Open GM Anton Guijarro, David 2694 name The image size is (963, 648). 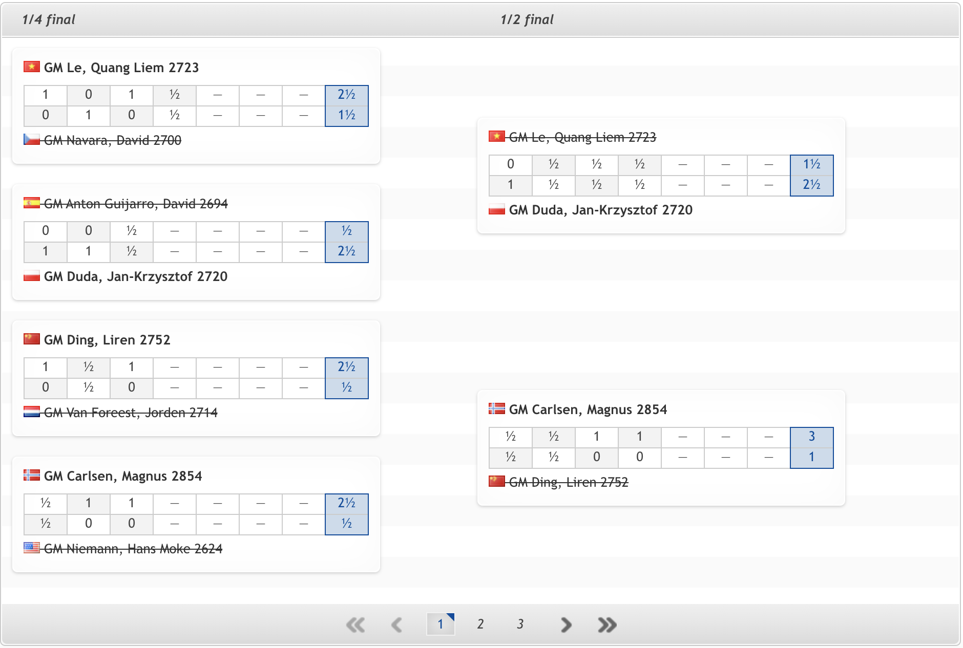(136, 204)
